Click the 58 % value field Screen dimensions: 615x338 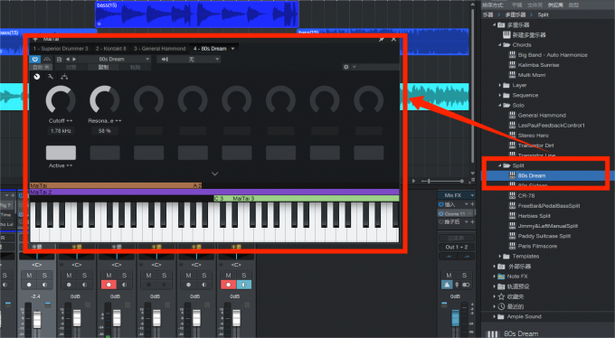(104, 131)
